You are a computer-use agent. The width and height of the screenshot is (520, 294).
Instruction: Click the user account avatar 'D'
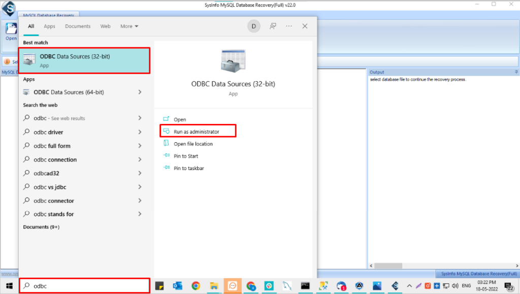(x=254, y=26)
